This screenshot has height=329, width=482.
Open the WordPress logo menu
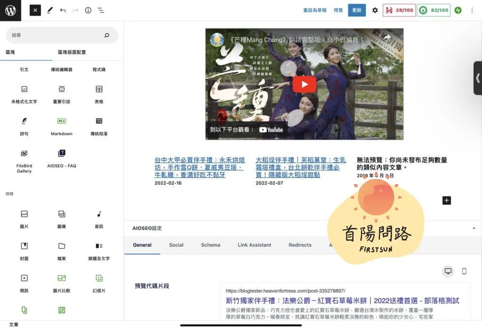coord(10,10)
